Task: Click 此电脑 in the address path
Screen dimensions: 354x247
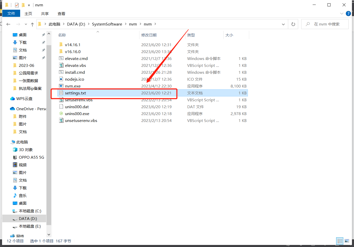Action: click(x=54, y=24)
